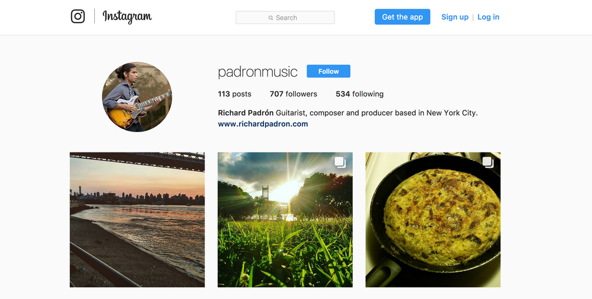Screen dimensions: 592x299
Task: Click multi-photo icon on frying pan post
Action: tap(488, 162)
